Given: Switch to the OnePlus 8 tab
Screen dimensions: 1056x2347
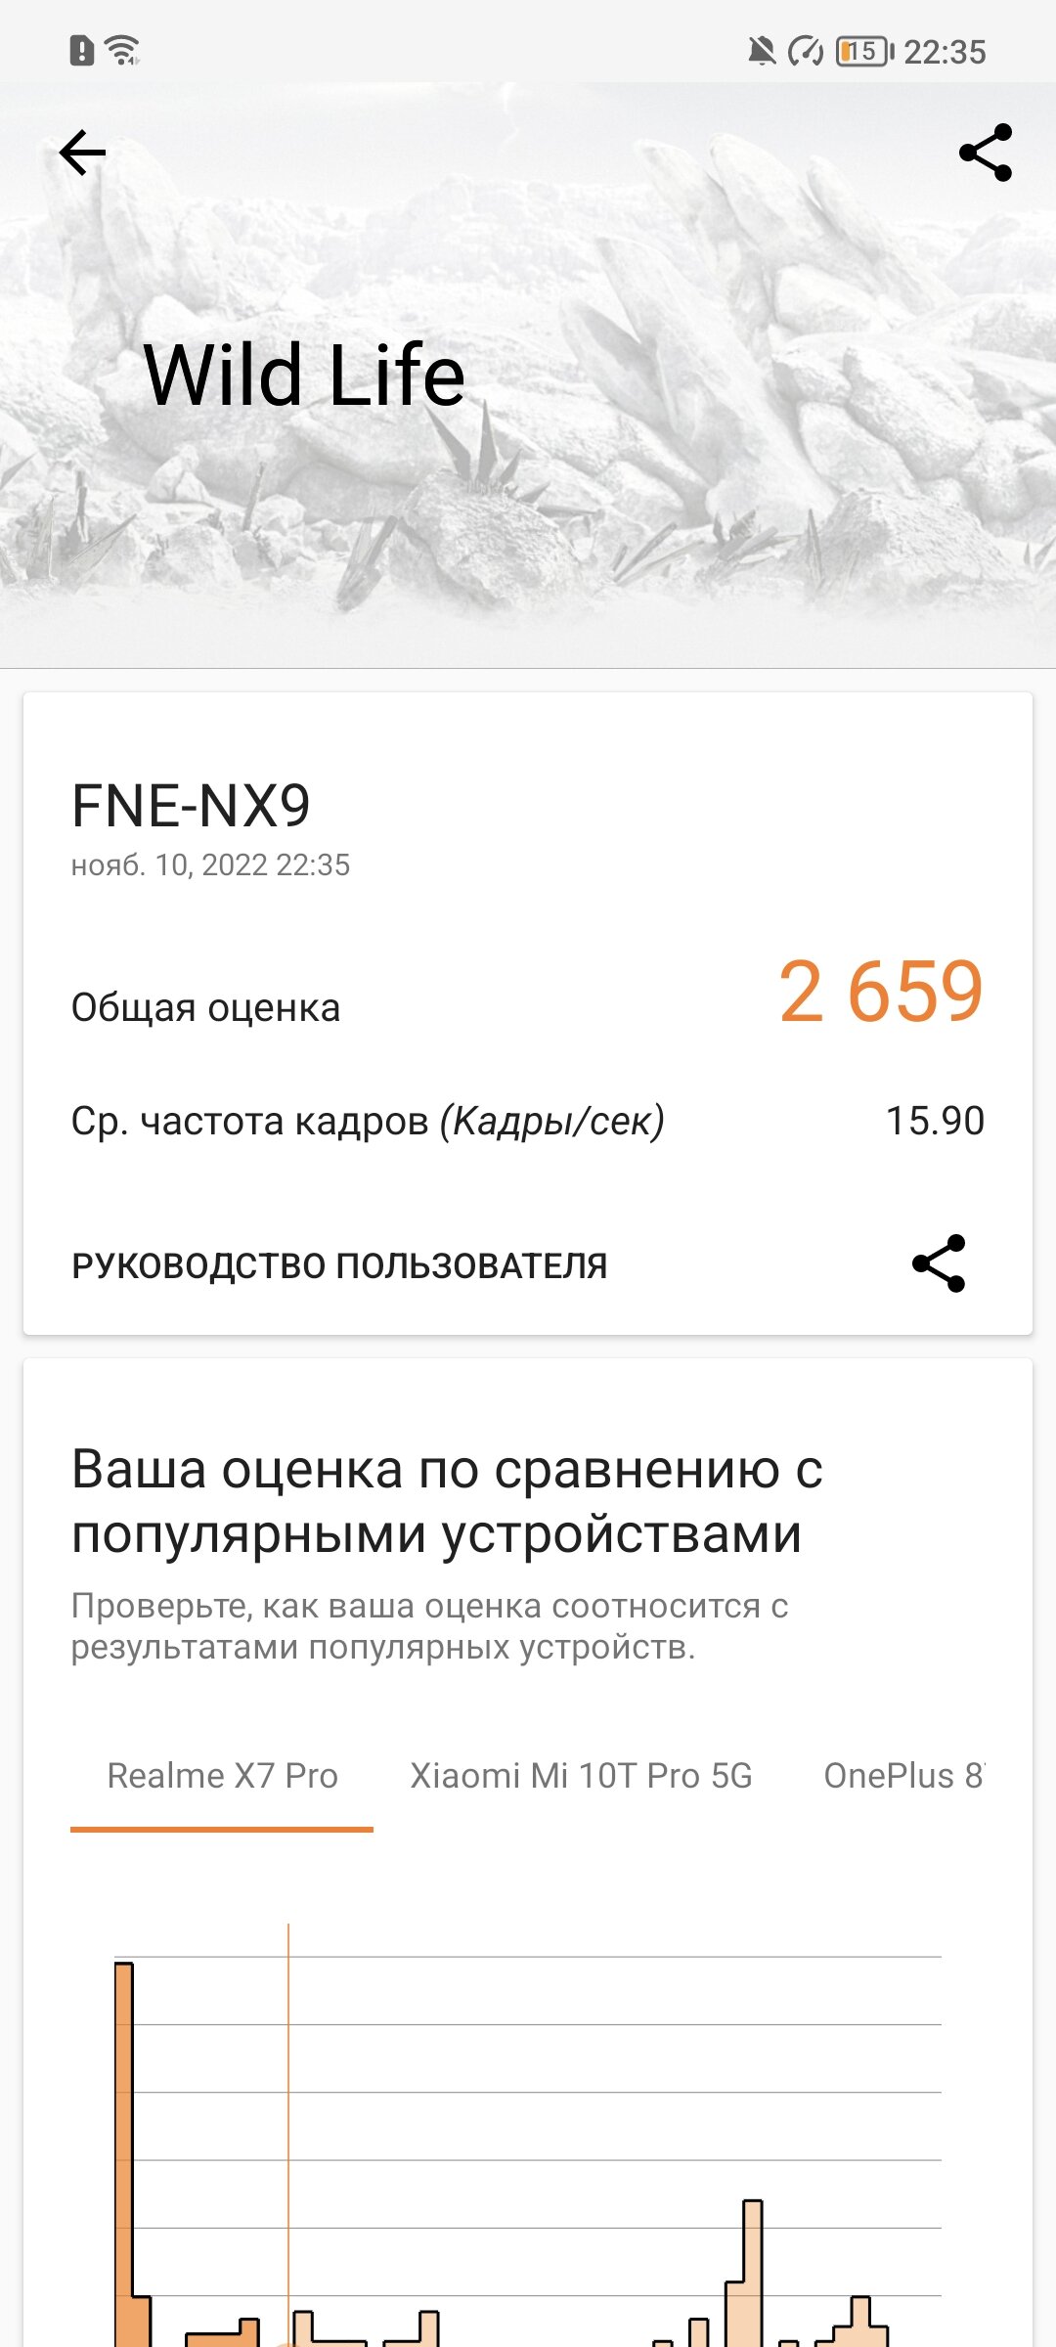Looking at the screenshot, I should coord(903,1775).
